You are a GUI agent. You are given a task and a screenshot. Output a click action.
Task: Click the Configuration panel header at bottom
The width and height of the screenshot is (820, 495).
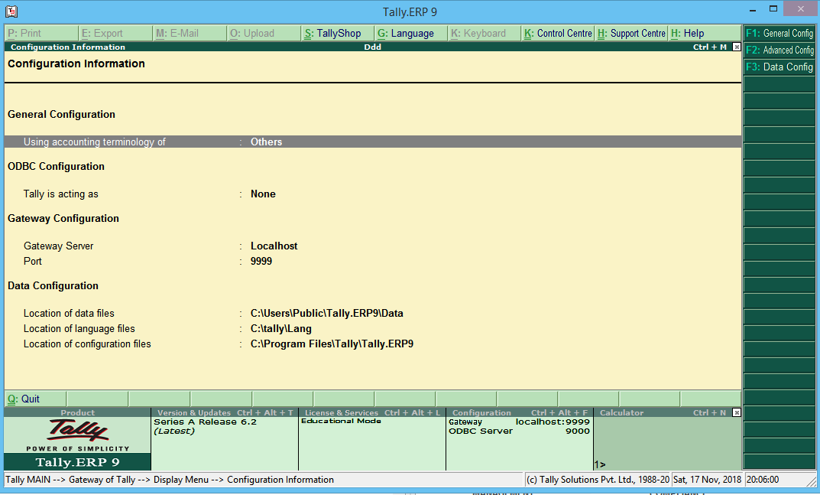tap(520, 412)
